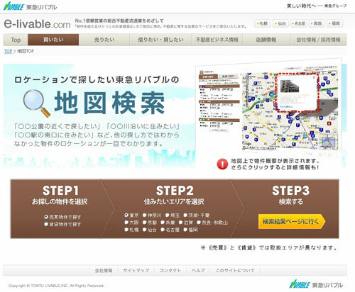Choose the 東京 area radio button
The image size is (355, 292).
[x=126, y=215]
